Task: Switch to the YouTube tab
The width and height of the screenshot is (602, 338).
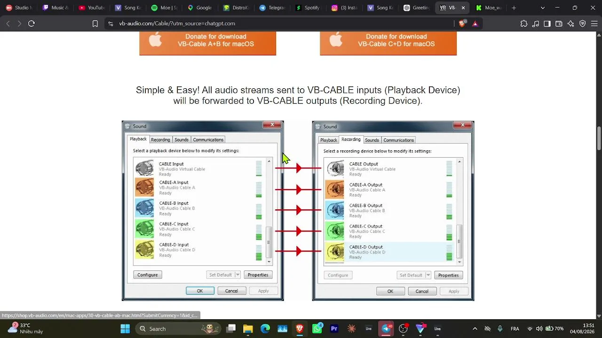Action: click(x=92, y=8)
